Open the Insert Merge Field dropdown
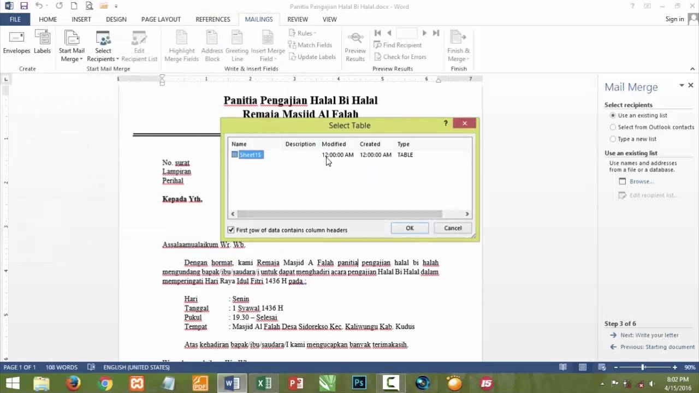Screen dimensions: 699x393 (268, 46)
